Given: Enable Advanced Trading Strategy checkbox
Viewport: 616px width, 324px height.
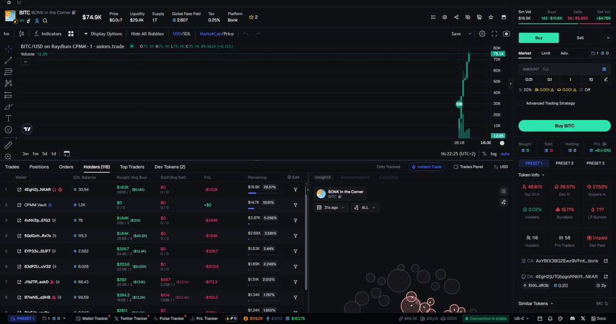Looking at the screenshot, I should pos(521,103).
